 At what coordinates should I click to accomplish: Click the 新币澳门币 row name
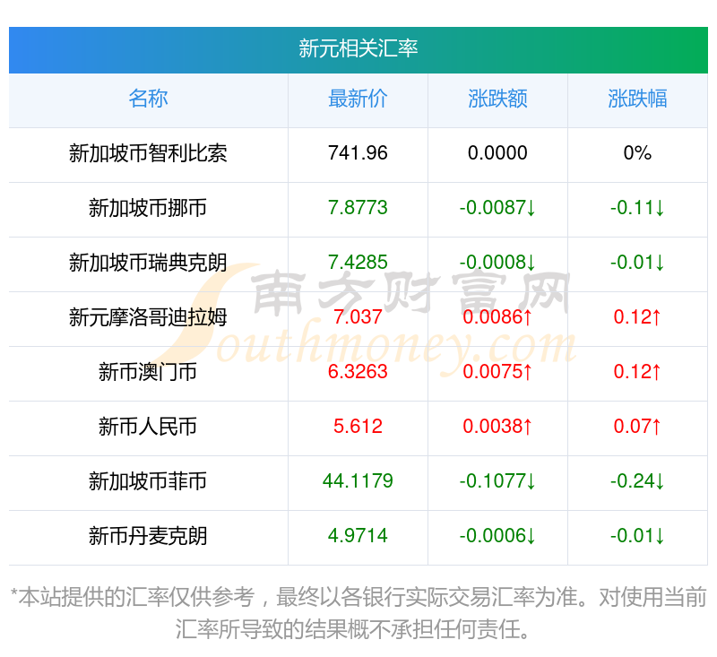pyautogui.click(x=148, y=372)
